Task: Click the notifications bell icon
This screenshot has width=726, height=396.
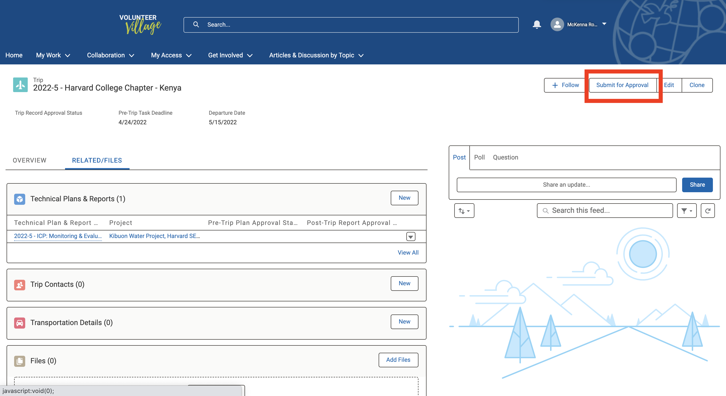Action: [537, 24]
